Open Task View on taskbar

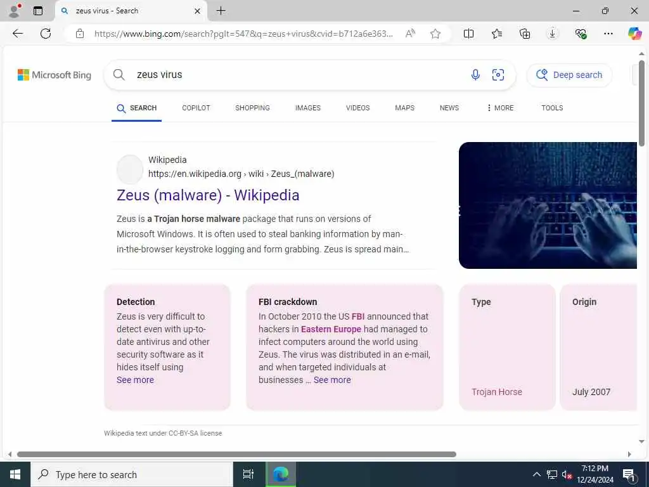point(248,474)
